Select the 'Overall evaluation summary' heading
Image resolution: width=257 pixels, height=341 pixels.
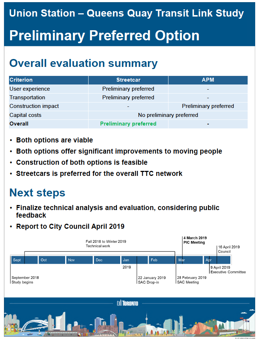[x=84, y=63]
